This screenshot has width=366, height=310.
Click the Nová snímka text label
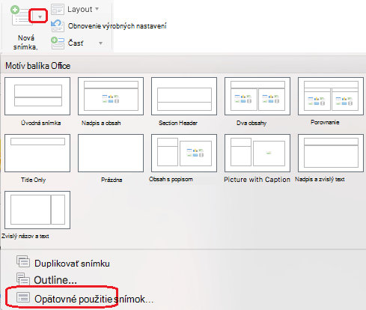click(x=25, y=43)
